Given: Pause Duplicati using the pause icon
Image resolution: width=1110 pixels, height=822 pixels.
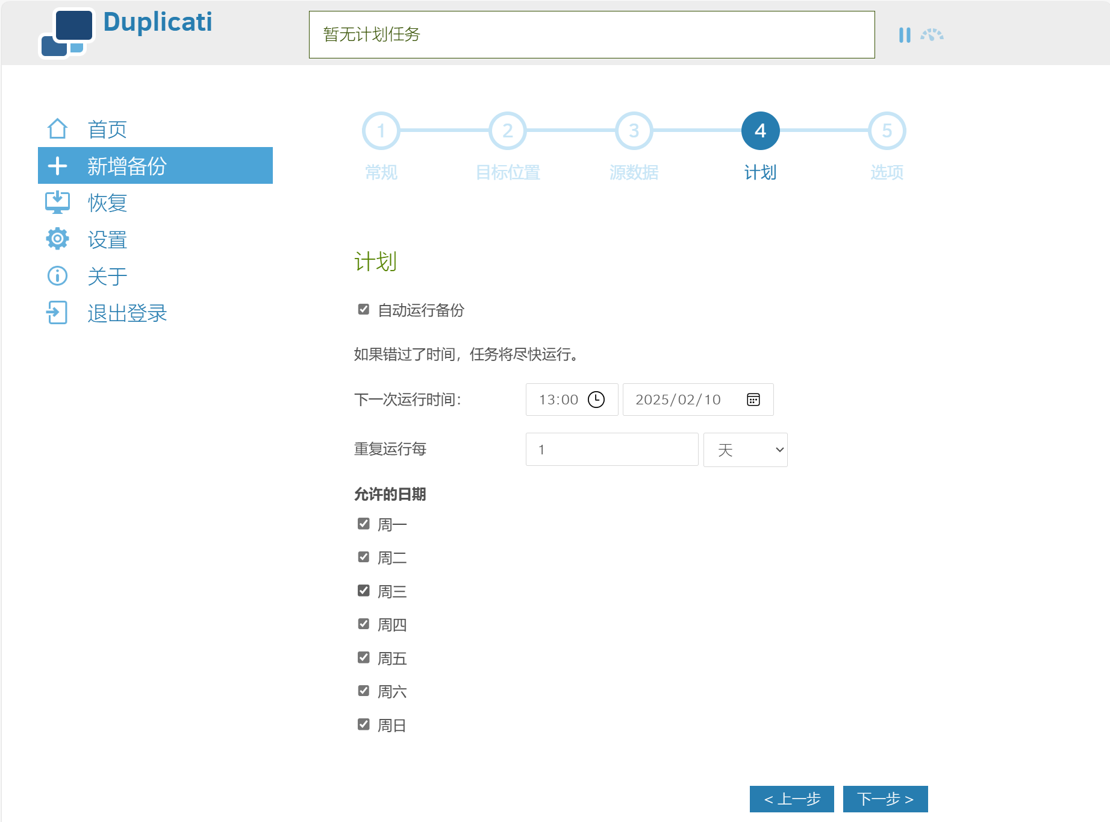Looking at the screenshot, I should click(904, 35).
